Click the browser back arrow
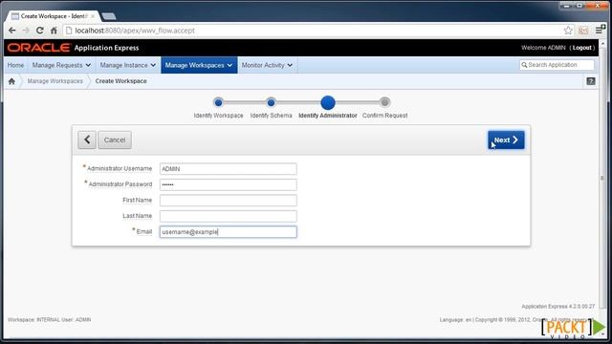 [12, 31]
